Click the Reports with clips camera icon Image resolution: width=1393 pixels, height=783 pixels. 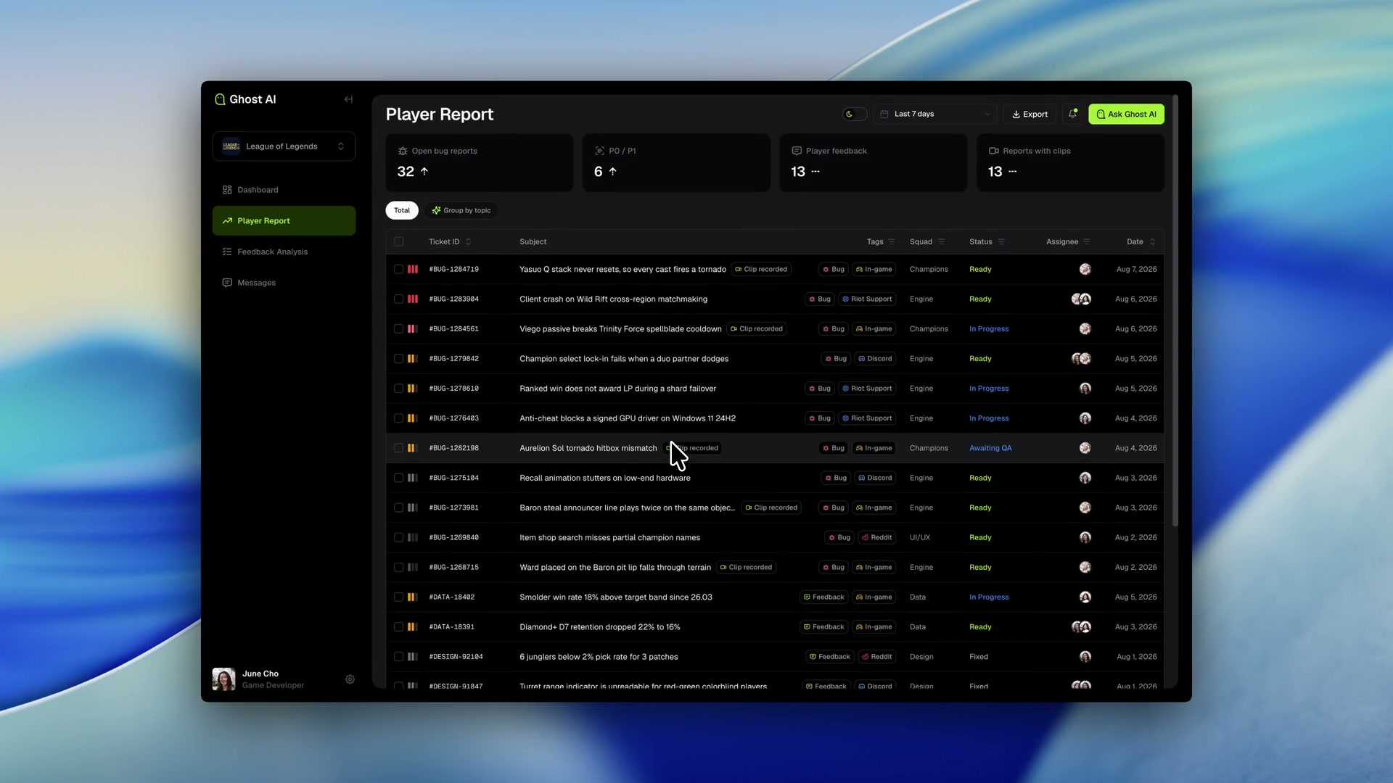994,151
